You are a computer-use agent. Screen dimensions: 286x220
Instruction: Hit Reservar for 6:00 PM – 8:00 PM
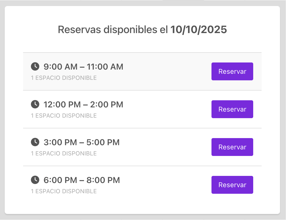(x=232, y=185)
